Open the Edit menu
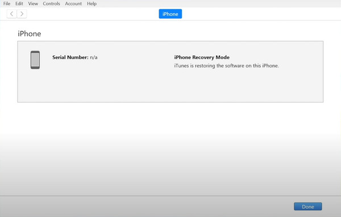 [x=19, y=4]
